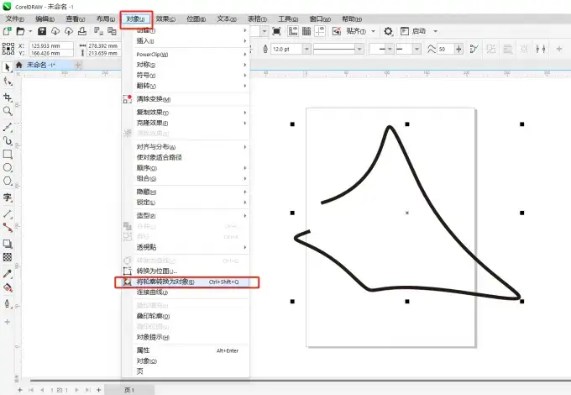Click the Welcome screen home icon

pos(19,65)
